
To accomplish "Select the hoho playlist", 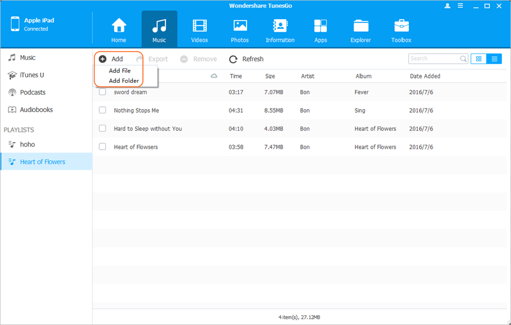I will tap(28, 145).
